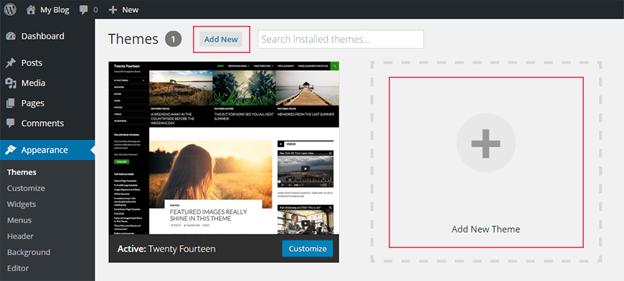
Task: Go to Widgets submenu
Action: [22, 204]
